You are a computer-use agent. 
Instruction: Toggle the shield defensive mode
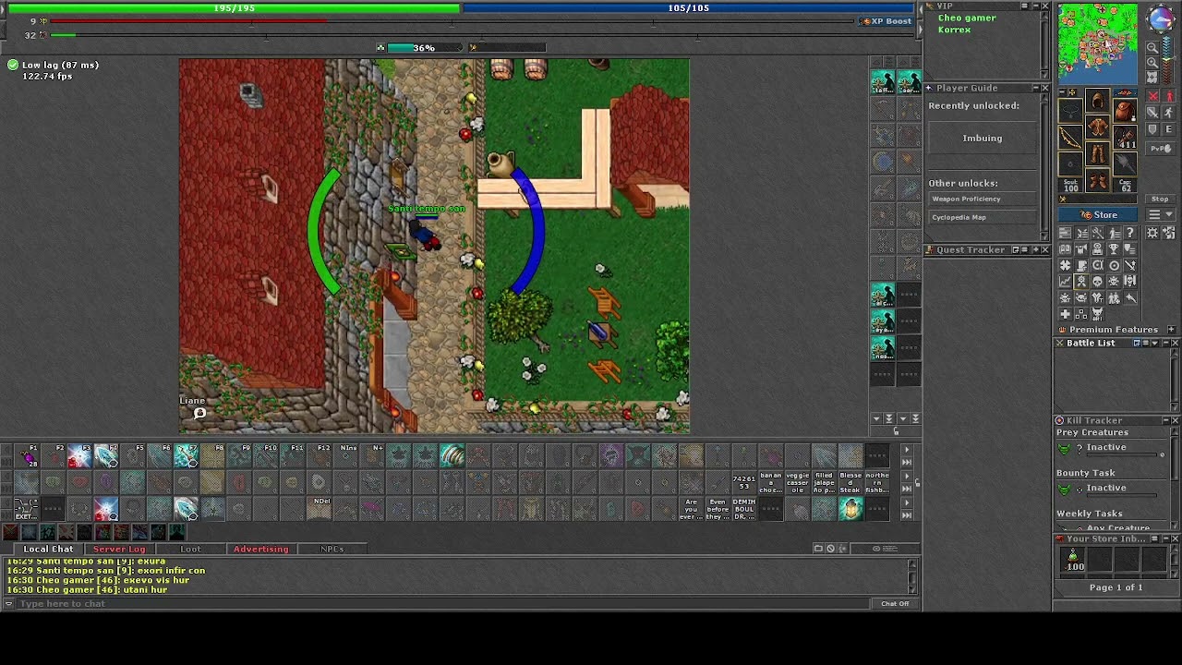pyautogui.click(x=1153, y=128)
